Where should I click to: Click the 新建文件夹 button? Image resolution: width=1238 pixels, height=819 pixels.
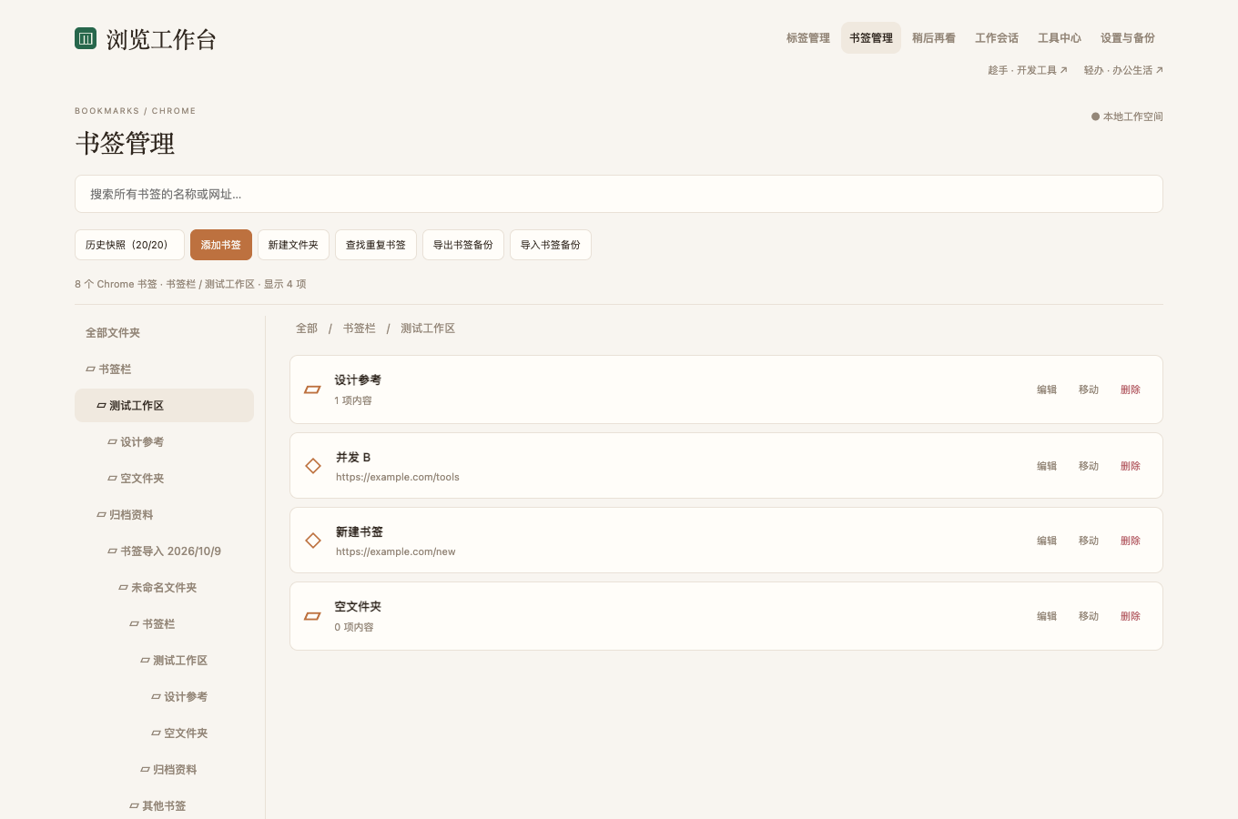[293, 245]
